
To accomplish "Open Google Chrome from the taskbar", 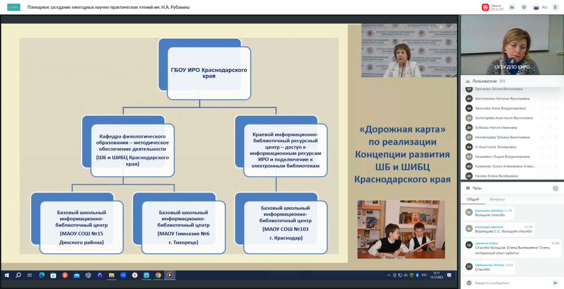I will coord(158,275).
